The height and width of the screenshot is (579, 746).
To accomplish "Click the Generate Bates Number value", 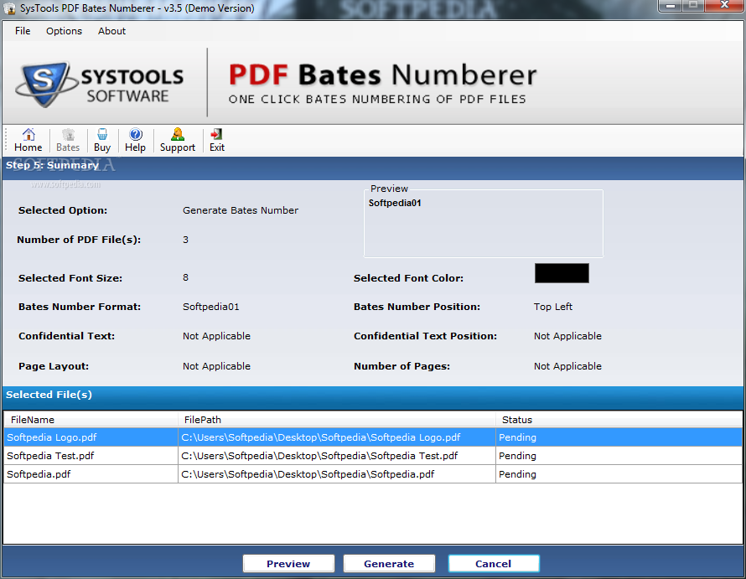I will [x=241, y=210].
